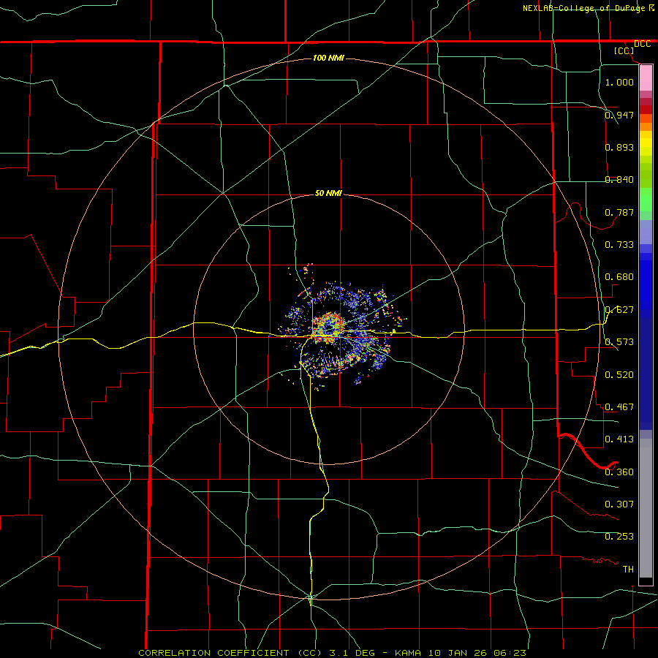
Task: Select the 0.947 legend value
Action: pos(619,115)
